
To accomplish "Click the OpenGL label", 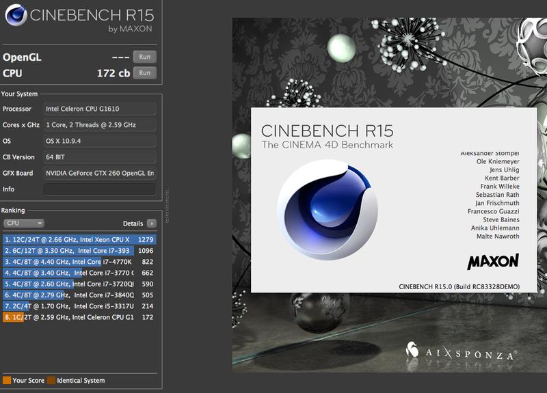I will click(22, 57).
